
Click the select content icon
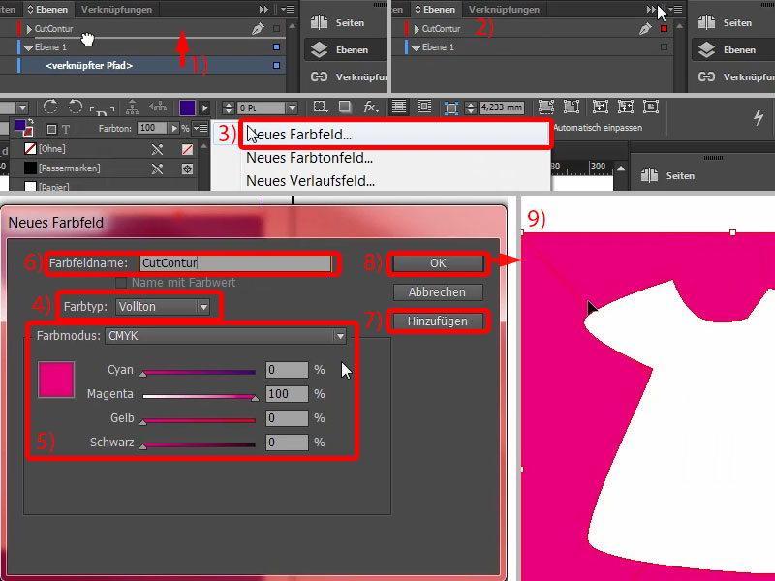point(158,107)
